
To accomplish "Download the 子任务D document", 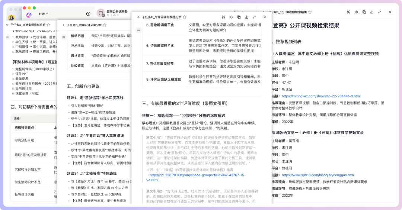I will (x=372, y=12).
